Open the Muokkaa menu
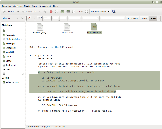The height and width of the screenshot is (129, 162). point(17,6)
